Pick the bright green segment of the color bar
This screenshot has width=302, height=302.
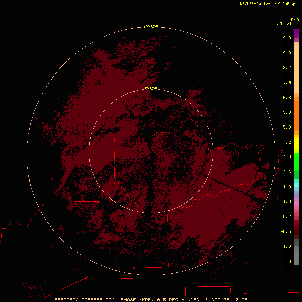point(296,162)
